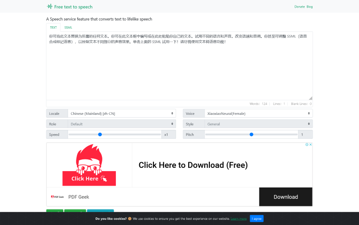
Task: Click the Locale label
Action: [x=57, y=113]
